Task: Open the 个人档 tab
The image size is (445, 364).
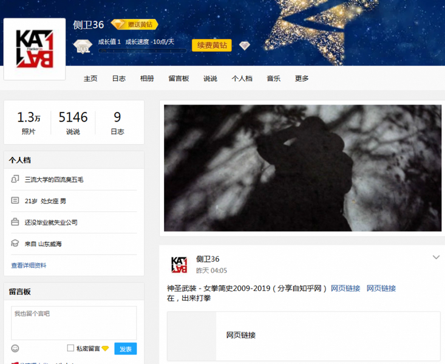Action: [x=242, y=78]
